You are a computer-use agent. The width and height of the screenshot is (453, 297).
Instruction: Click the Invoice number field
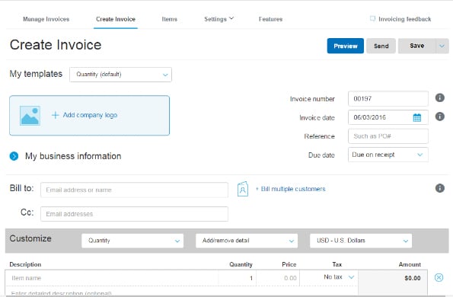click(x=388, y=99)
